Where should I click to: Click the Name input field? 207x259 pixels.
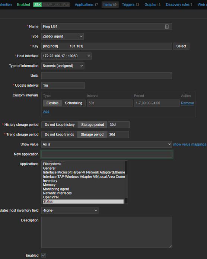click(106, 26)
